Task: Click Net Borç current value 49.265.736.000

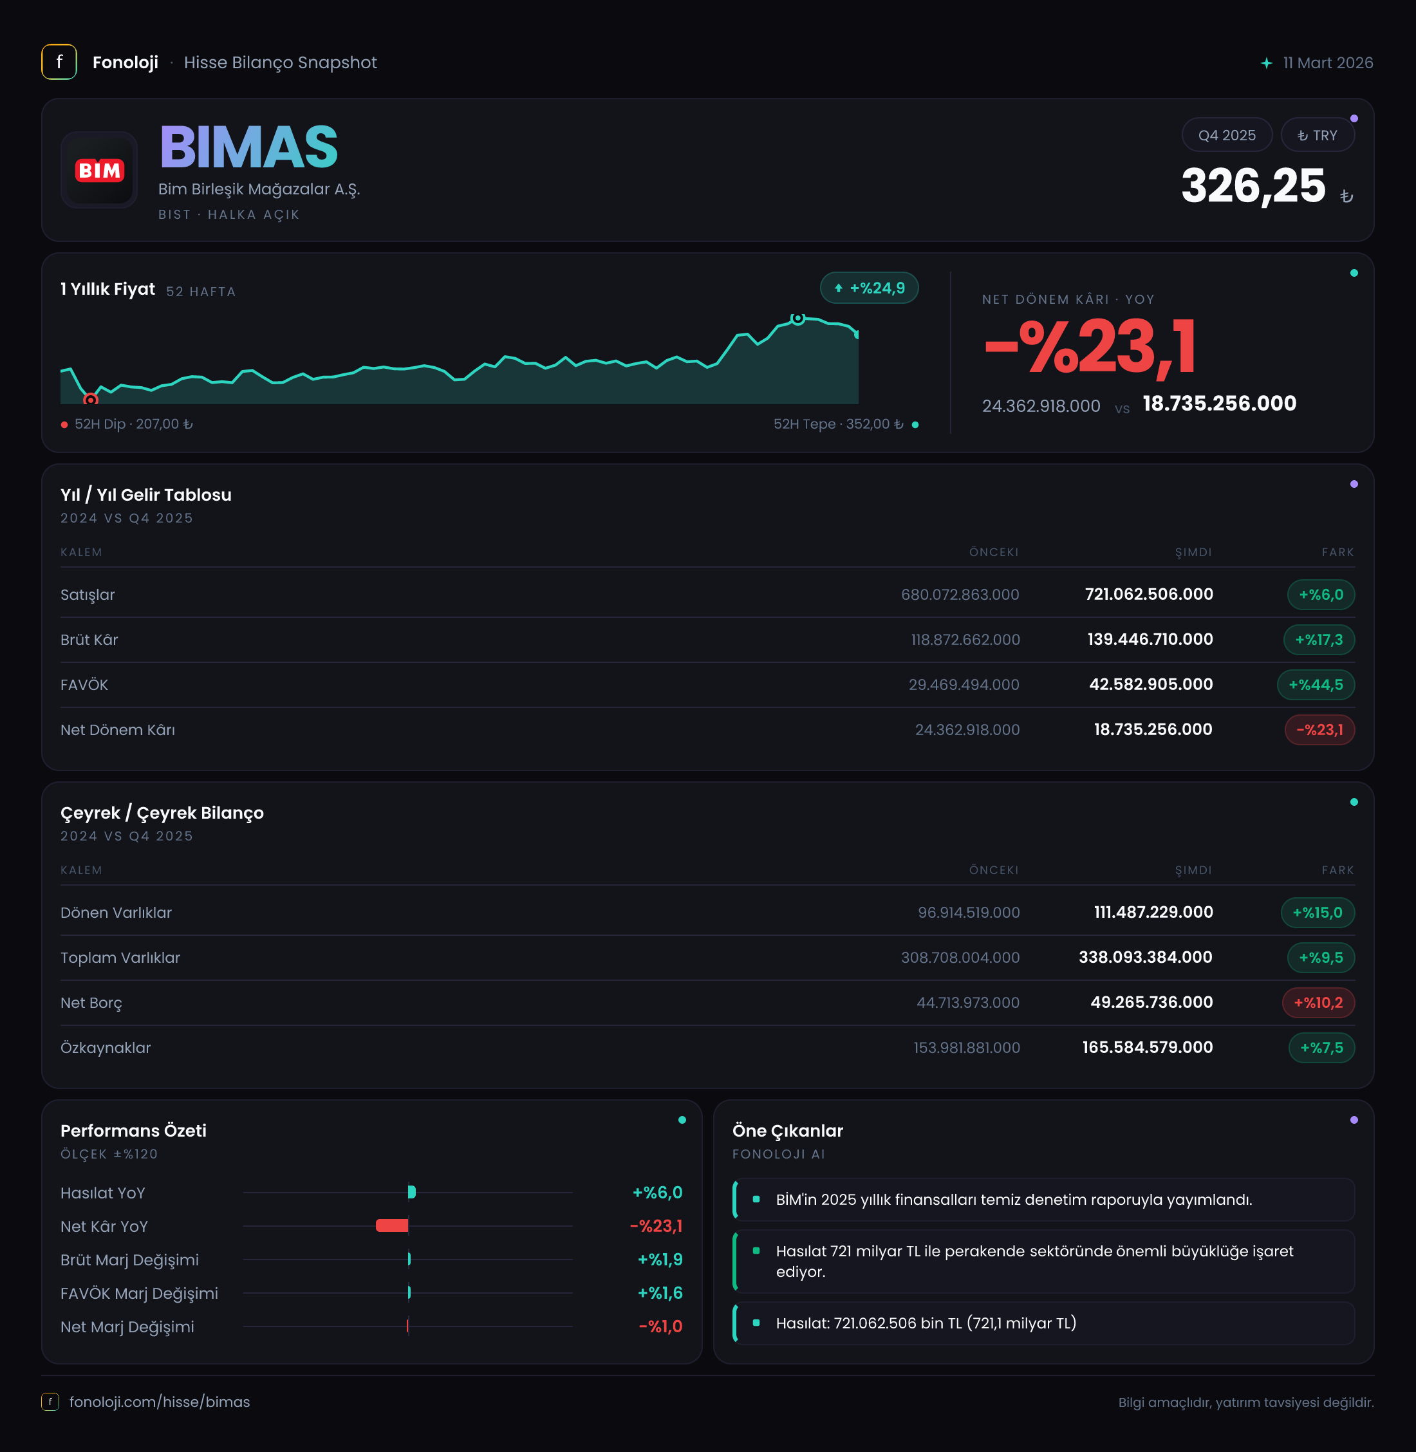Action: tap(1151, 1003)
